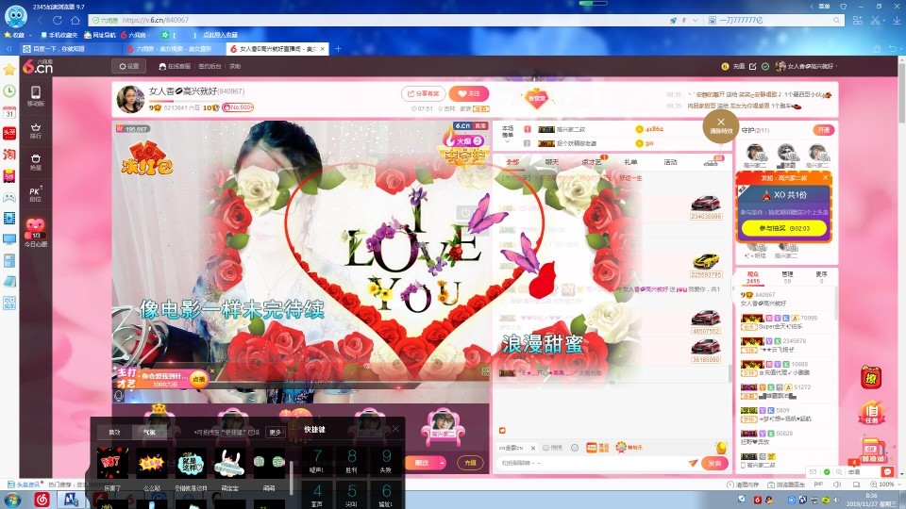Click the chat message input field

(593, 463)
